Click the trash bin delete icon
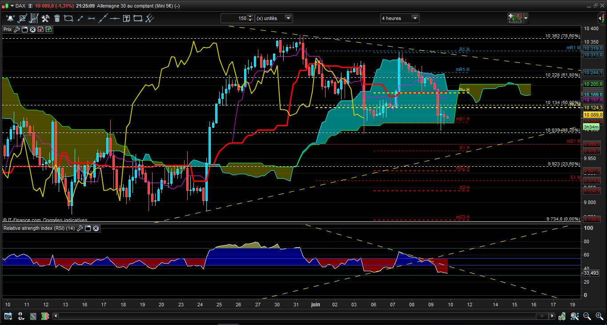The height and width of the screenshot is (325, 607). [x=57, y=18]
